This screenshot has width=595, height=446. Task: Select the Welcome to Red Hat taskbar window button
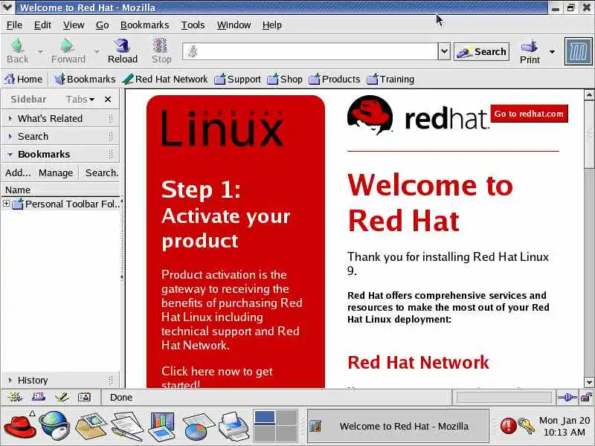click(x=398, y=426)
